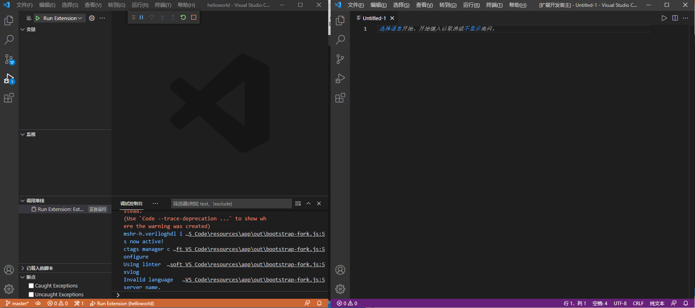This screenshot has width=695, height=308.
Task: Toggle Caught Exceptions breakpoint checkbox
Action: (31, 286)
